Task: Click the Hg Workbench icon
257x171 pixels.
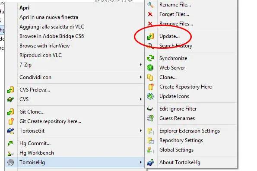Action: point(10,153)
